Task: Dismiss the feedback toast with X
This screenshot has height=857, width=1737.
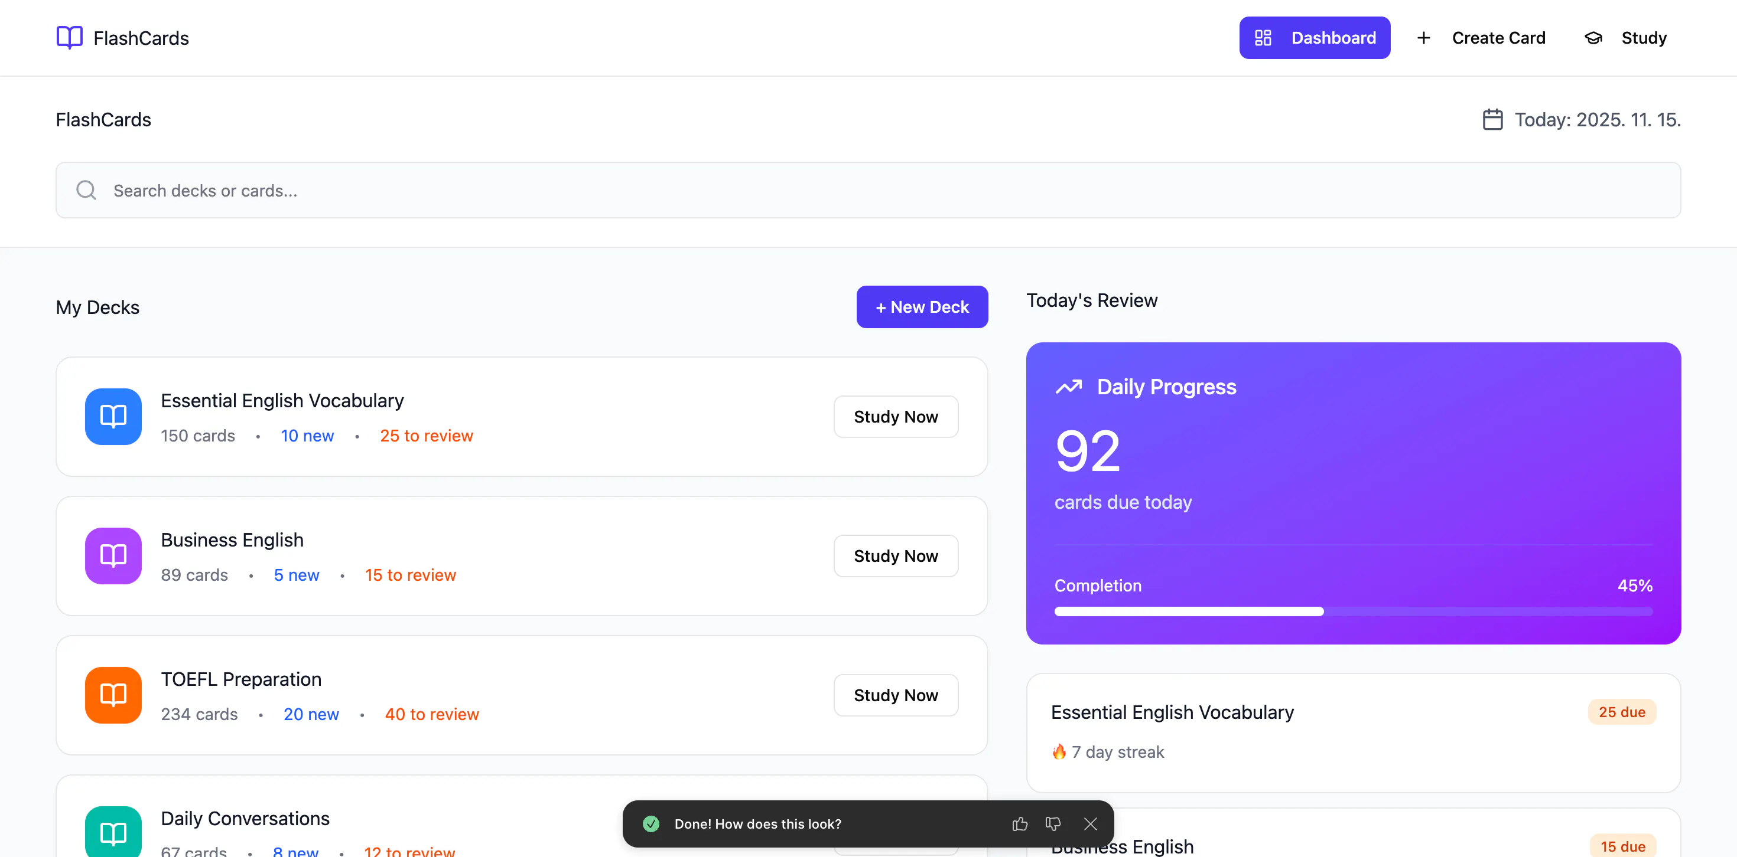Action: click(x=1090, y=823)
